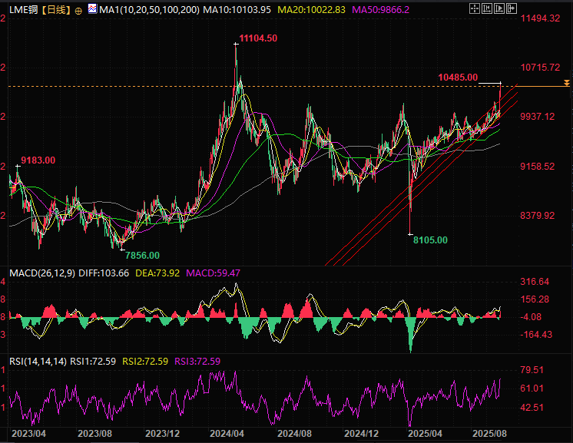Click the panel export arrow icon
The image size is (573, 443).
tap(512, 8)
